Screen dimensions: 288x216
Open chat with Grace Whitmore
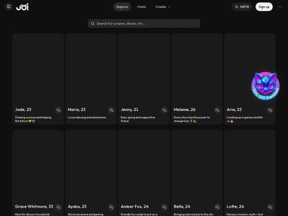[59, 207]
